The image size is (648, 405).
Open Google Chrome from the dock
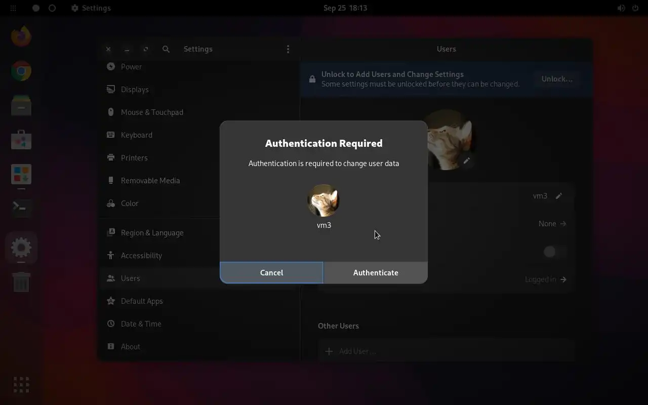pos(21,71)
